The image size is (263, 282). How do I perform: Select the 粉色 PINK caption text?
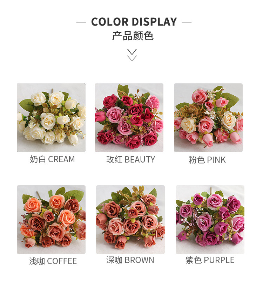click(207, 160)
